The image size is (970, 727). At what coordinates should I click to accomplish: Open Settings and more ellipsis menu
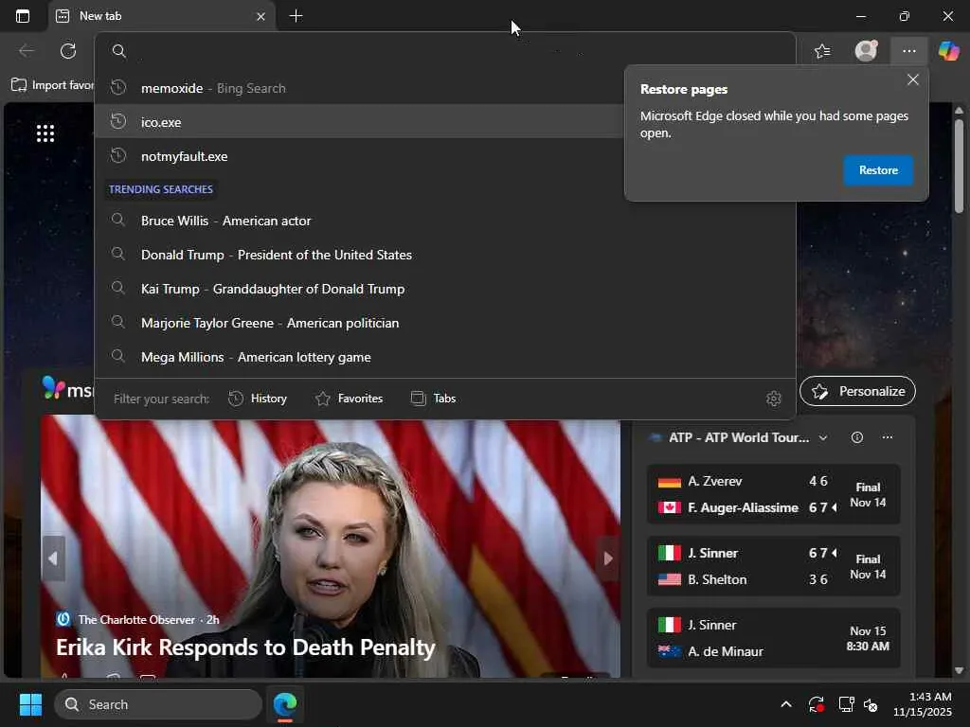click(x=908, y=51)
